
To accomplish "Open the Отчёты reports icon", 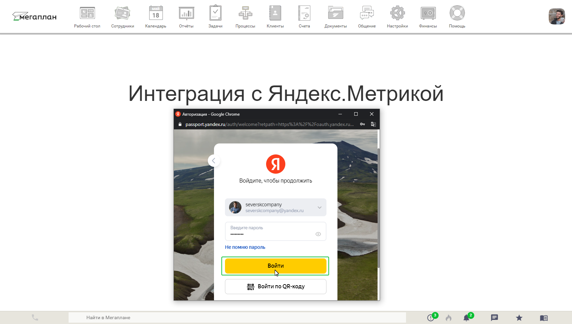I will point(186,13).
